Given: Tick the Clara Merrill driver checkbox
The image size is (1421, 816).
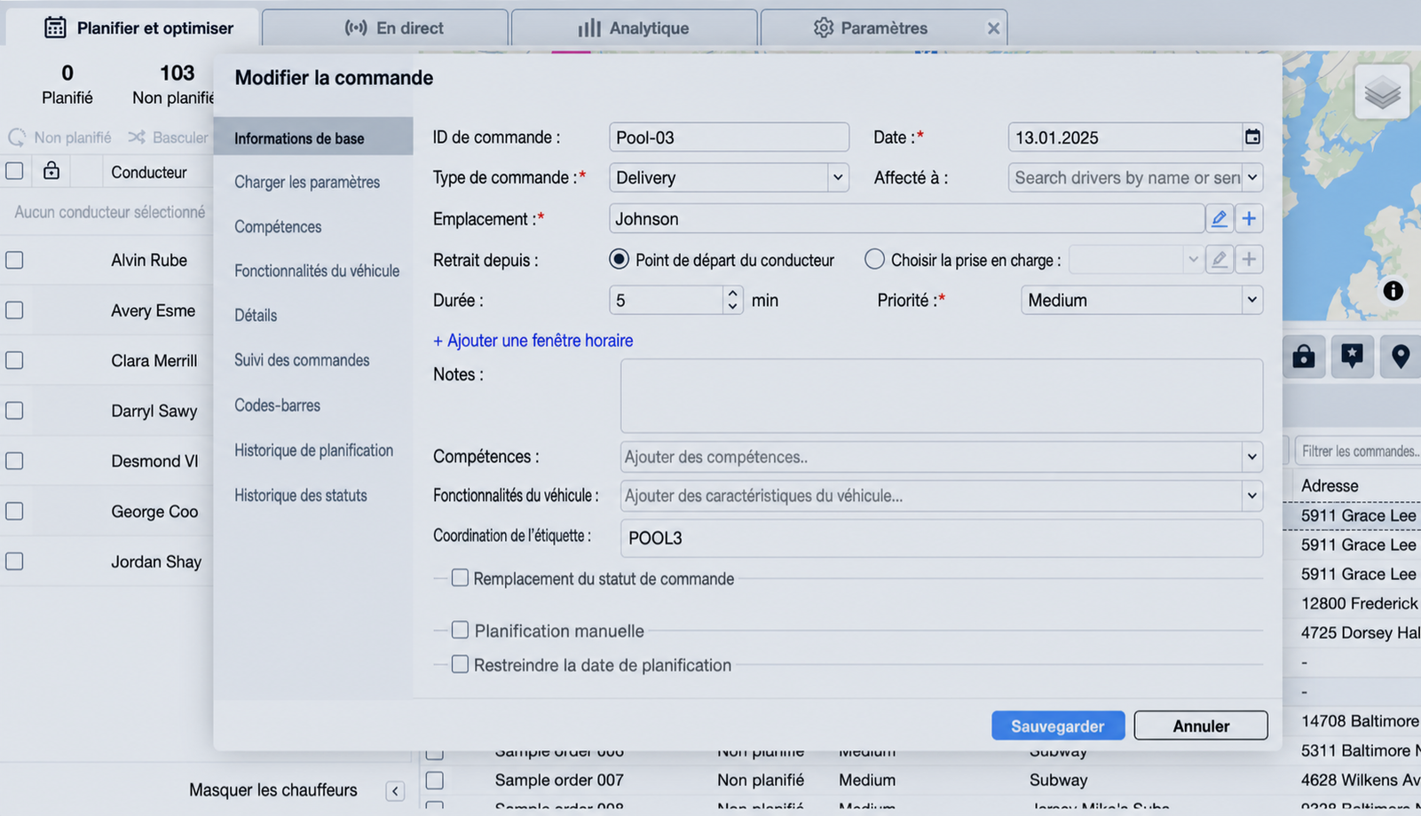Looking at the screenshot, I should pos(14,361).
